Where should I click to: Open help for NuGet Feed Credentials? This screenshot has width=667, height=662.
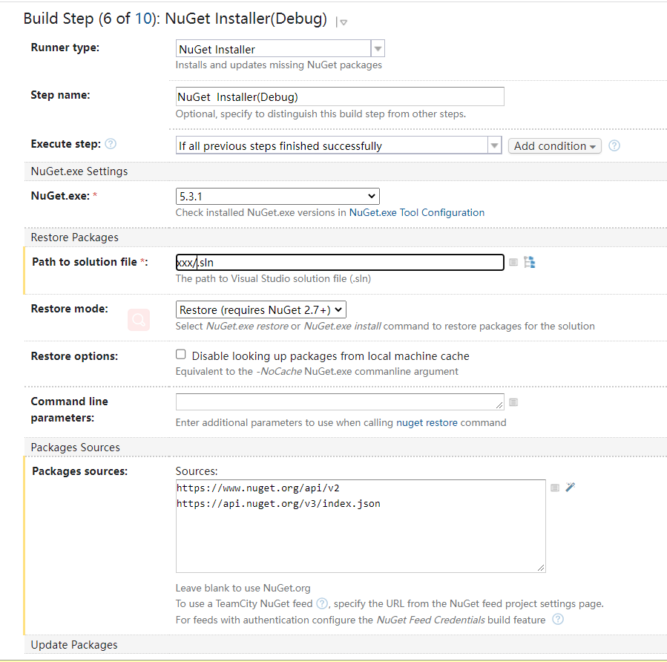557,619
